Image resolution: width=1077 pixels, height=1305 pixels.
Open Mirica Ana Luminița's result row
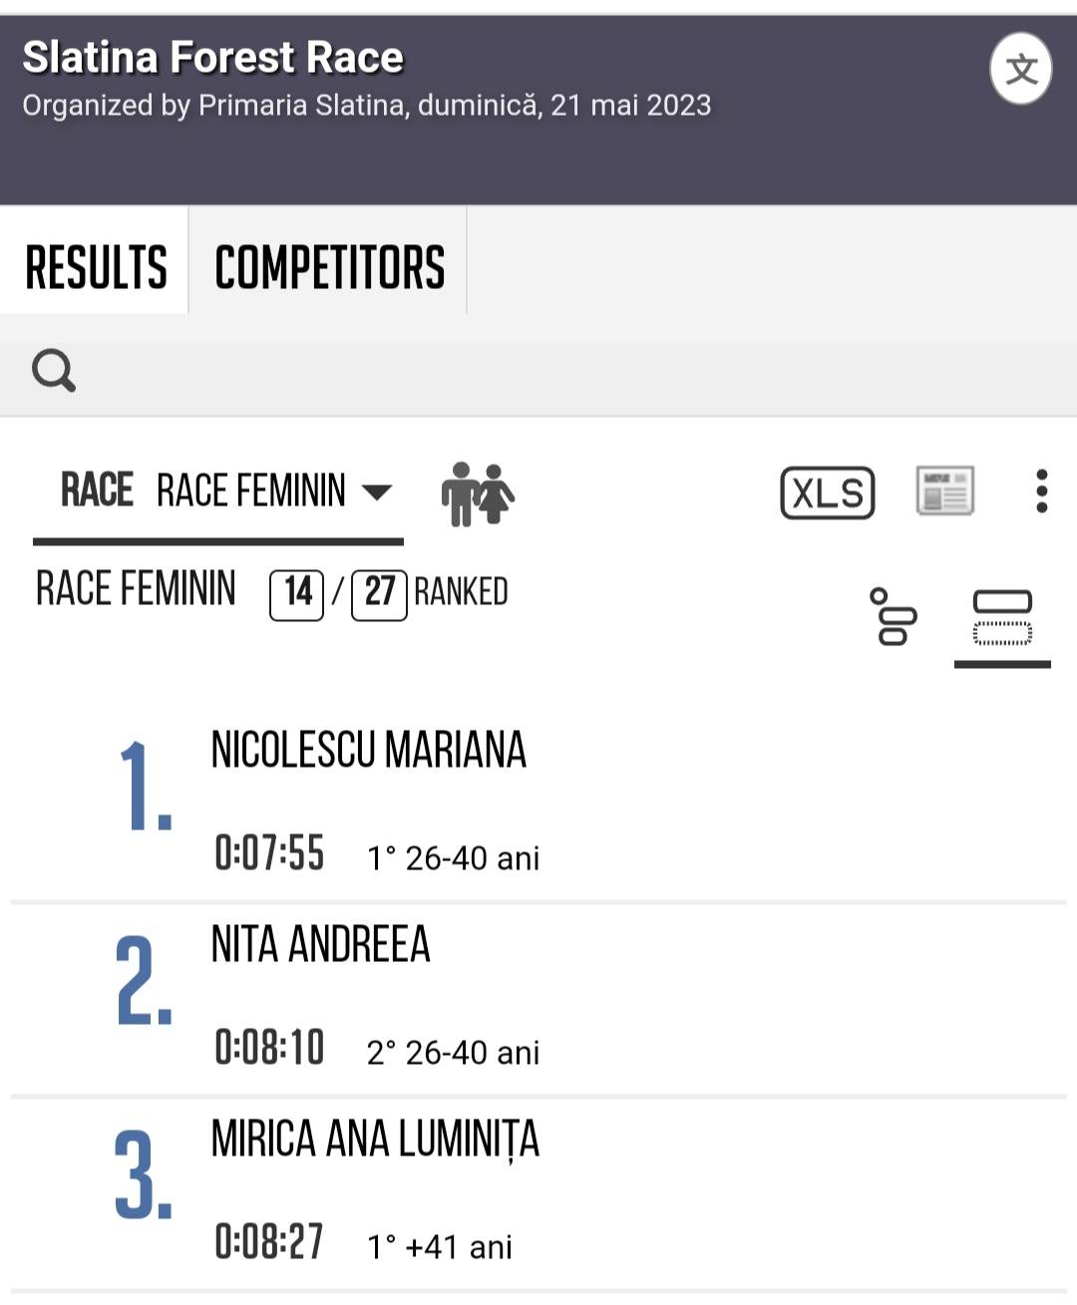point(375,1140)
